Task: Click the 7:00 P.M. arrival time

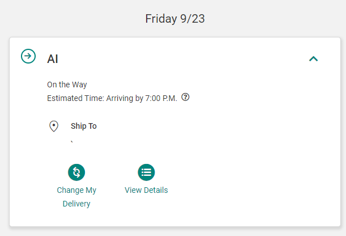Action: [x=161, y=98]
